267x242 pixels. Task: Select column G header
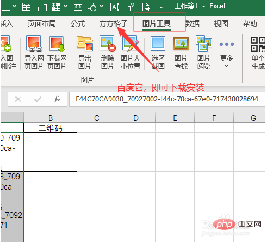(250, 118)
